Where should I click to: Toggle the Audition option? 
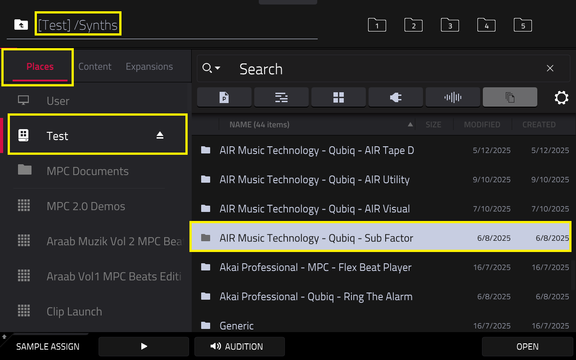pos(239,346)
